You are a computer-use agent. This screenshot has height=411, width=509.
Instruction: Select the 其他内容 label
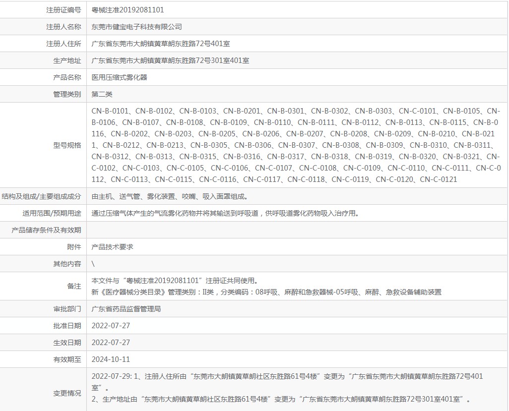click(x=67, y=264)
